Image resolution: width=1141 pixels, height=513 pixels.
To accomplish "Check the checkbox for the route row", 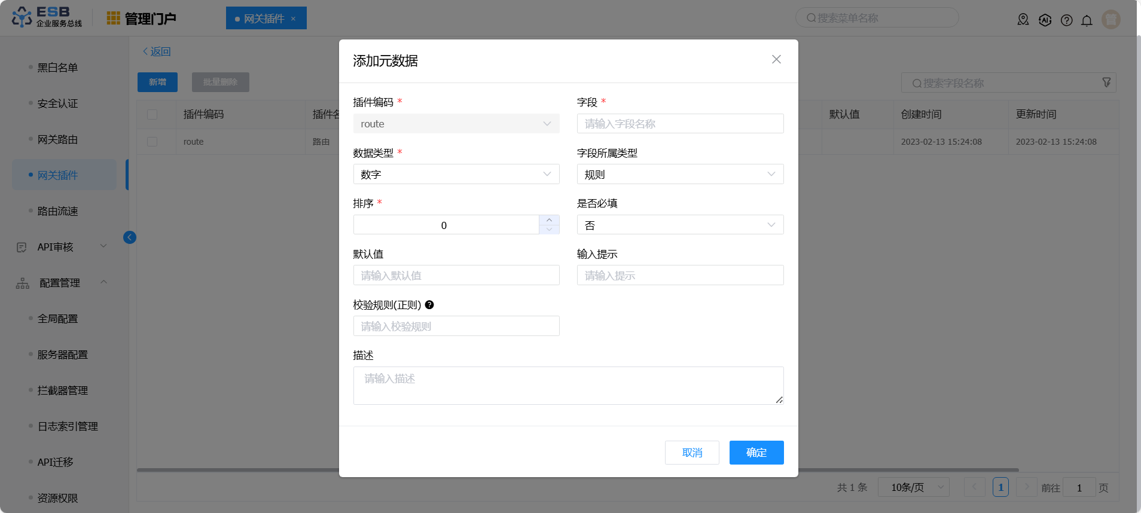I will 152,142.
